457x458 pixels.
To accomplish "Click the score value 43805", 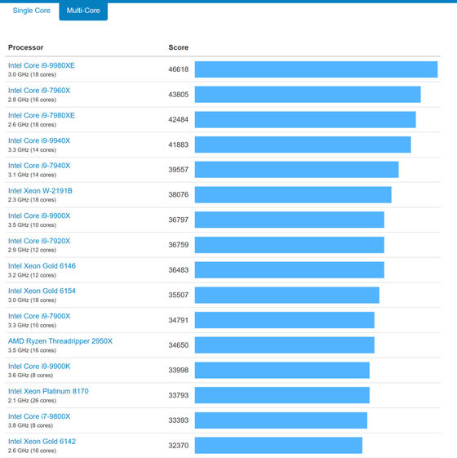I will pyautogui.click(x=179, y=95).
